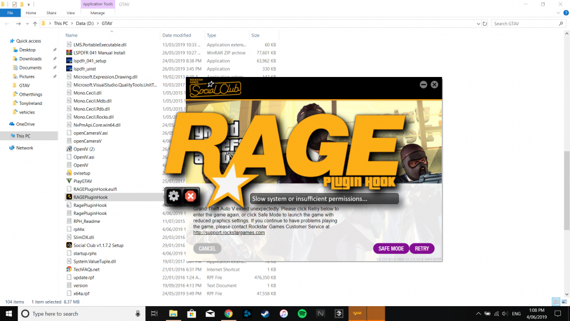Screen dimensions: 570x321
Task: Open the Action Center notification icon
Action: click(557, 314)
